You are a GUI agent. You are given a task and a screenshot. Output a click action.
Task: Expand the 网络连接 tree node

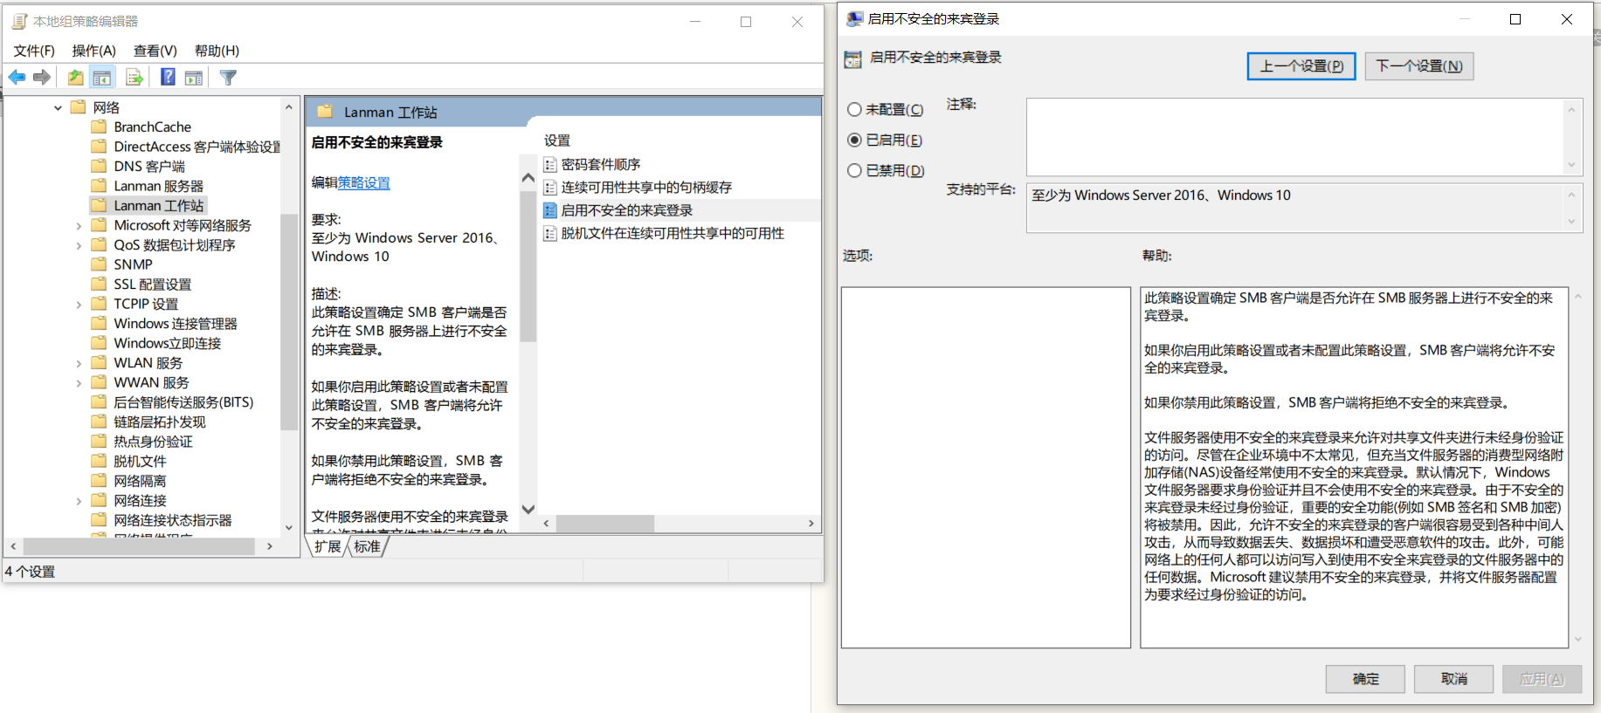(x=79, y=501)
